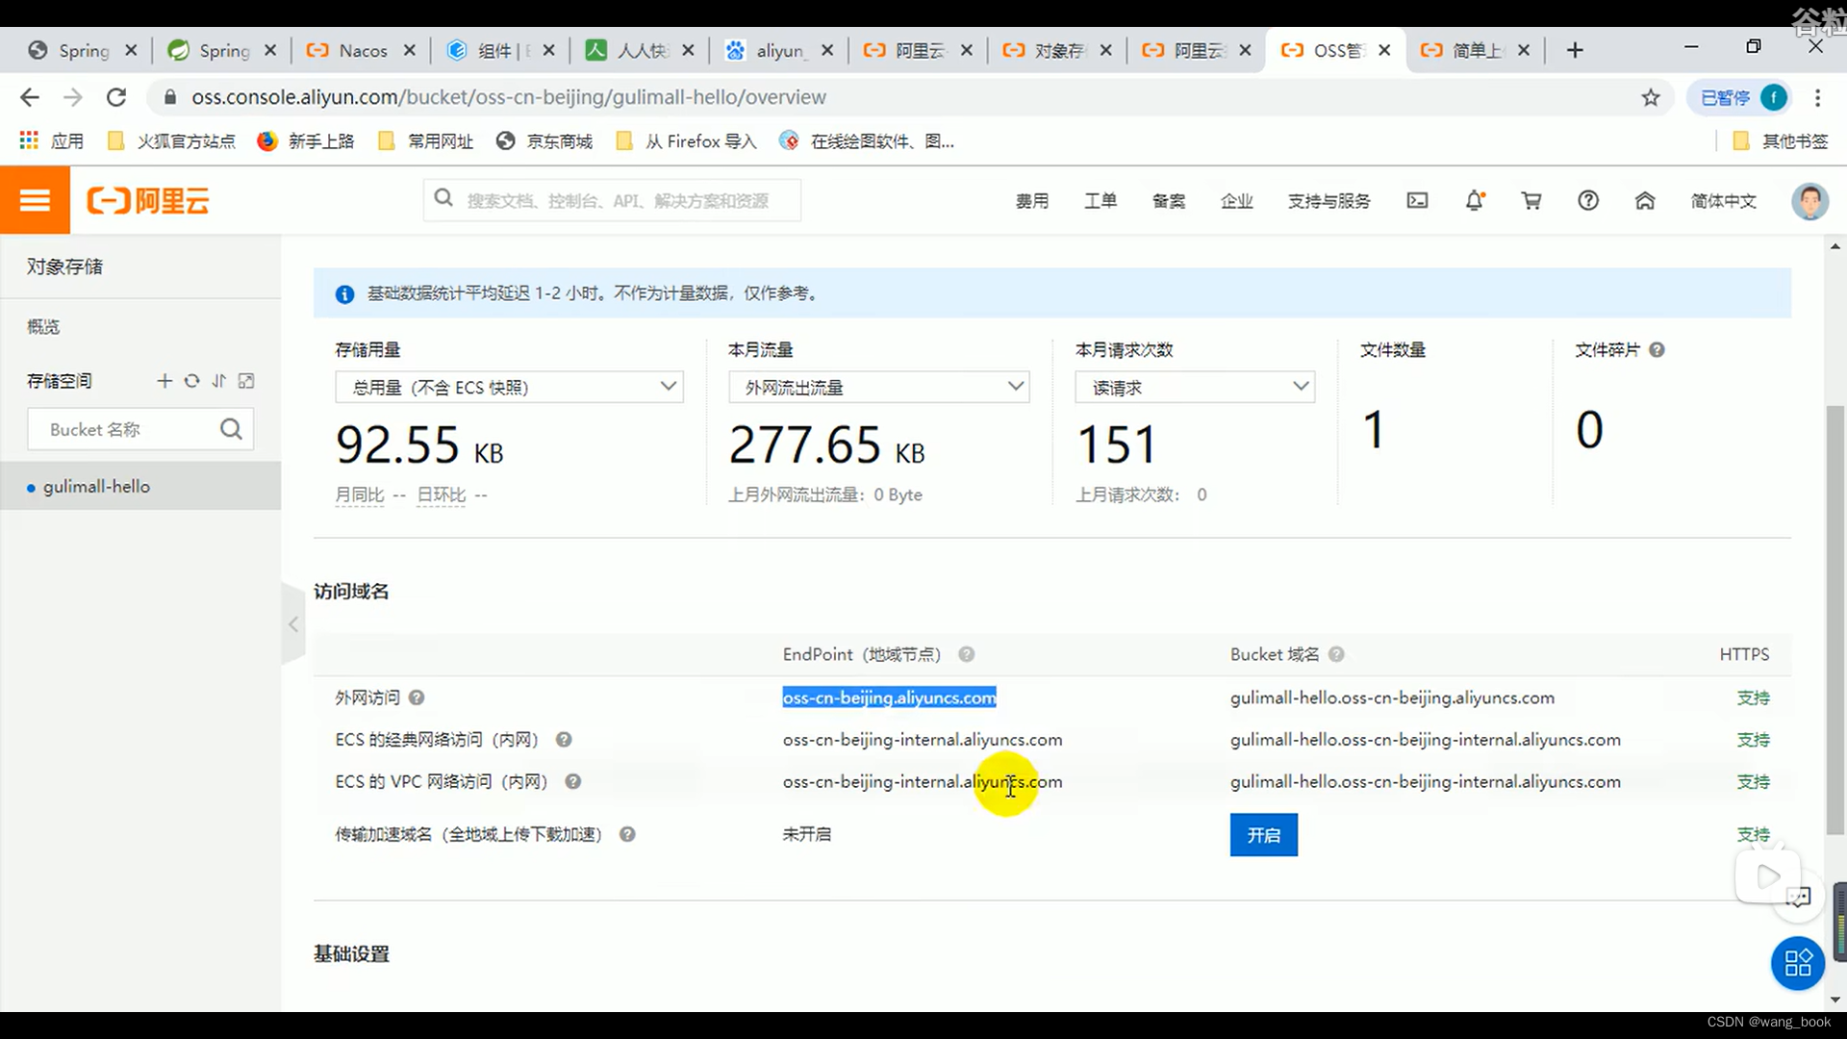Show help for 外网访问 row
The width and height of the screenshot is (1847, 1039).
pos(417,697)
